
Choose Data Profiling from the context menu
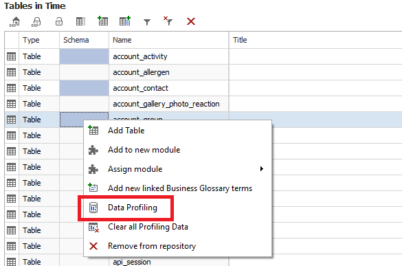click(x=177, y=208)
